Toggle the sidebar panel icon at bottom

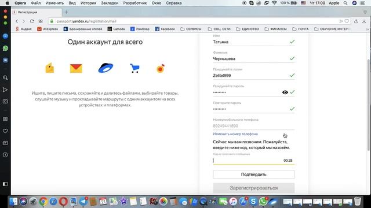(x=5, y=184)
